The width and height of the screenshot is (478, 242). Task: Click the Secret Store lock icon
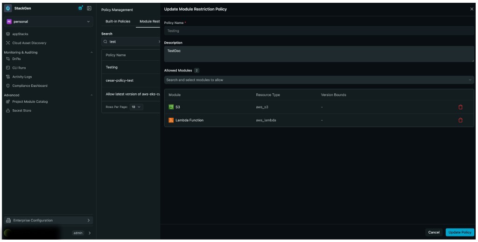click(x=8, y=110)
